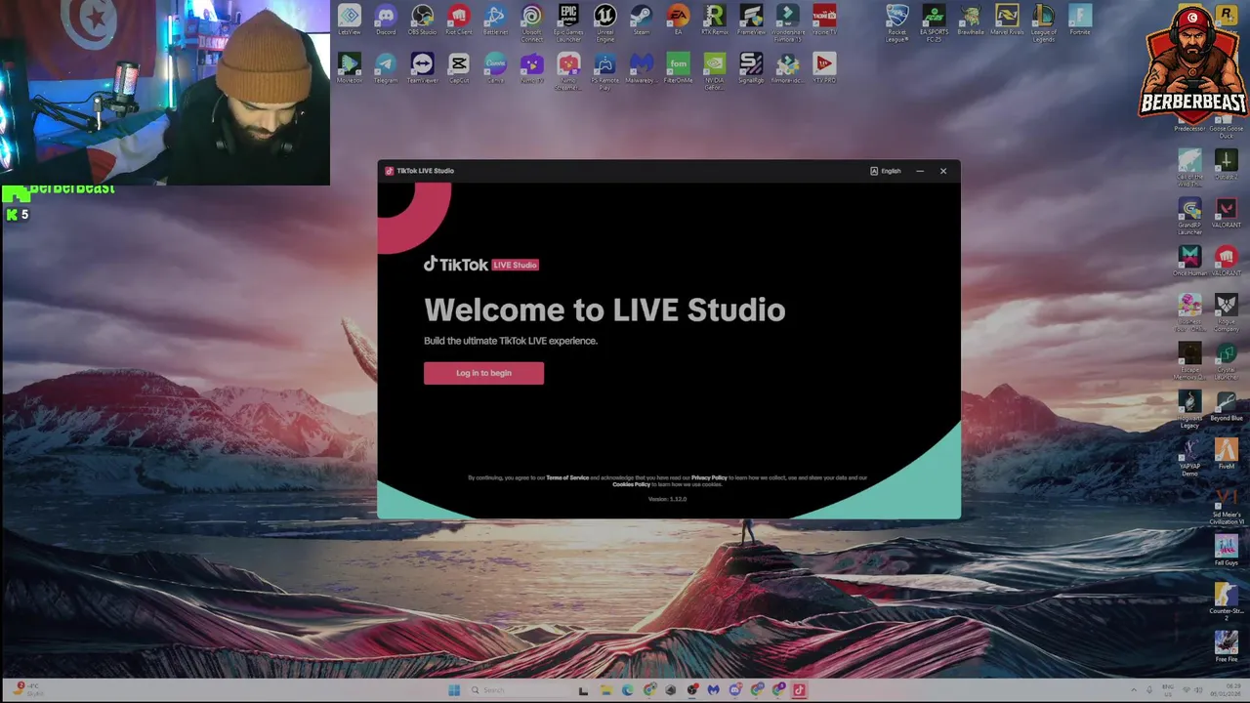
Task: Open the GrandRP Launcher desktop icon
Action: click(1189, 217)
